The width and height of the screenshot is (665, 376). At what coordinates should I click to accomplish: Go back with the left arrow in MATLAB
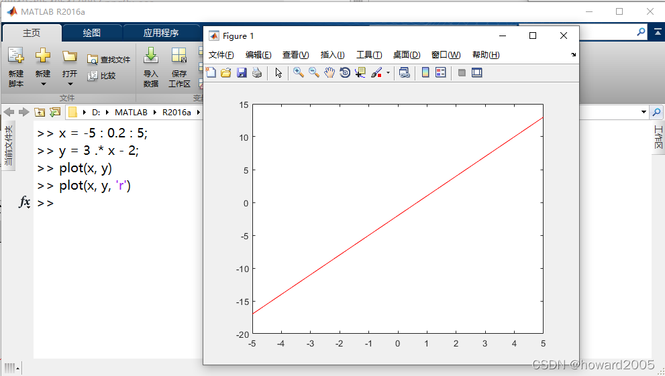pos(9,112)
